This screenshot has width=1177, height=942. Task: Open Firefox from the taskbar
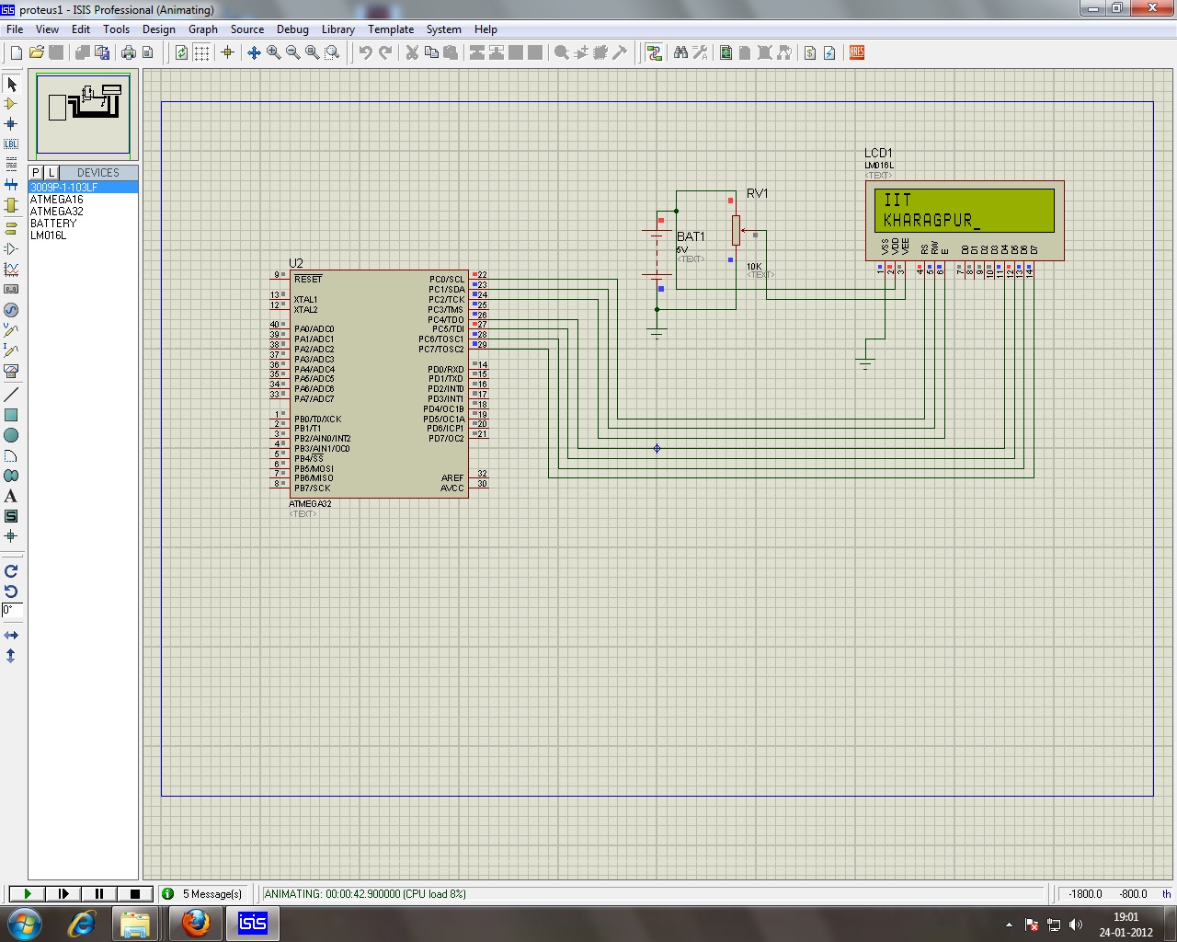point(195,923)
